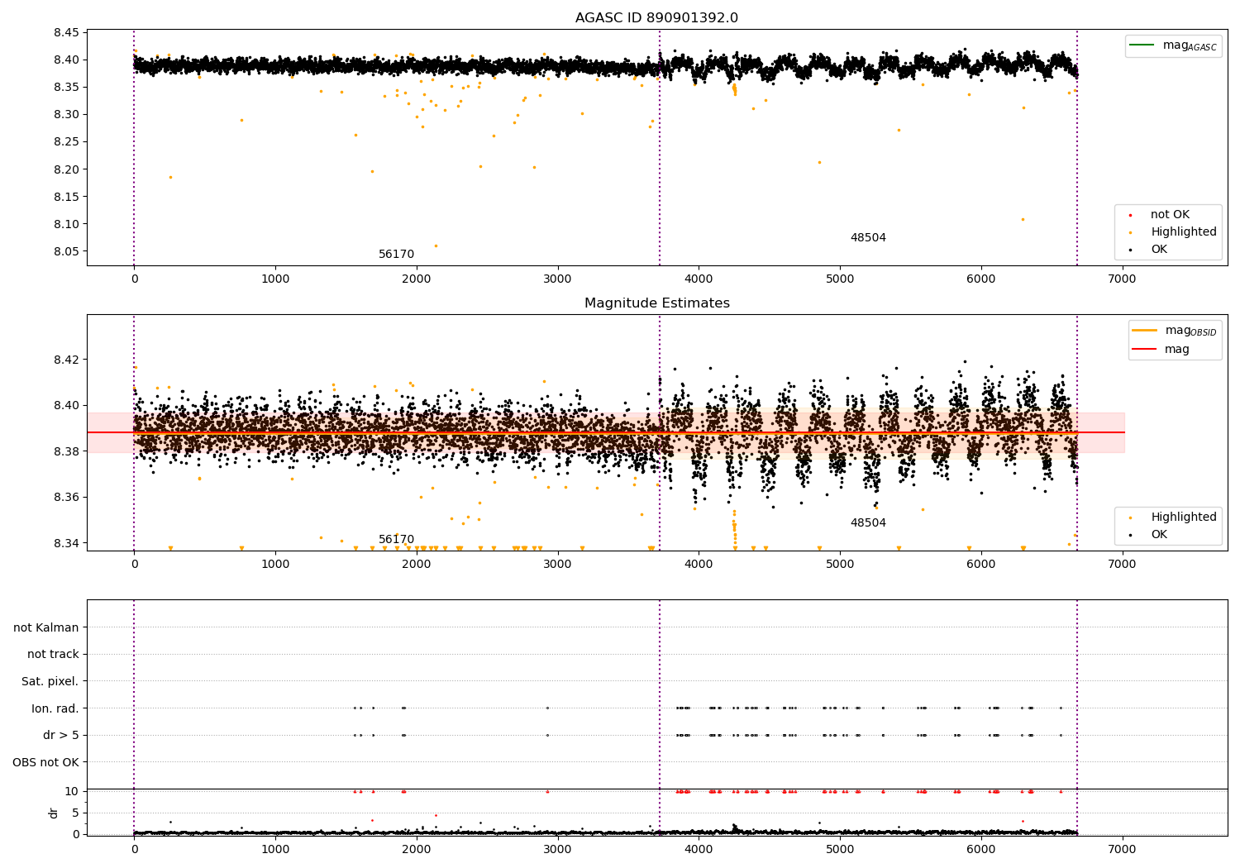The height and width of the screenshot is (868, 1240).
Task: Click the green mag AGASC legend line
Action: [1142, 45]
